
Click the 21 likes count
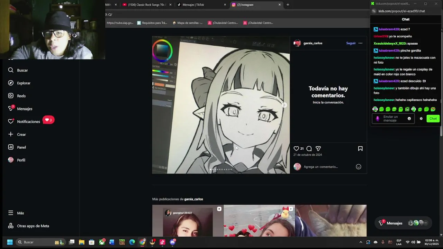[x=302, y=149]
